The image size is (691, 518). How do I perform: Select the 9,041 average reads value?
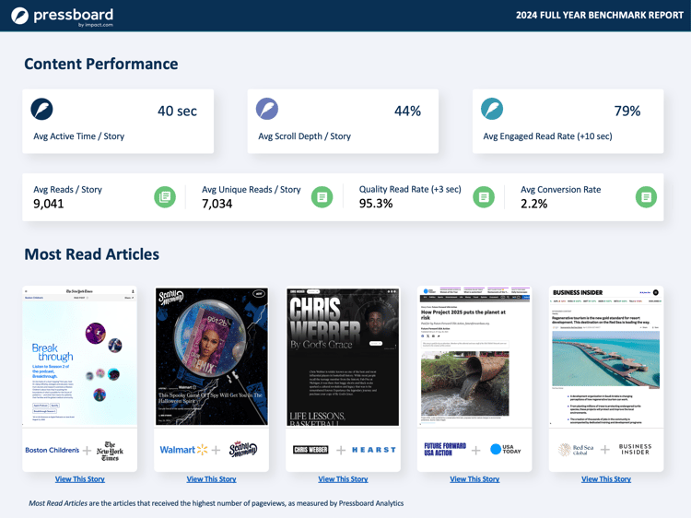pos(49,204)
